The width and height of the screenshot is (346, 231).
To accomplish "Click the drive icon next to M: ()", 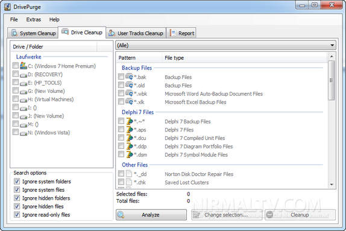I will [24, 125].
